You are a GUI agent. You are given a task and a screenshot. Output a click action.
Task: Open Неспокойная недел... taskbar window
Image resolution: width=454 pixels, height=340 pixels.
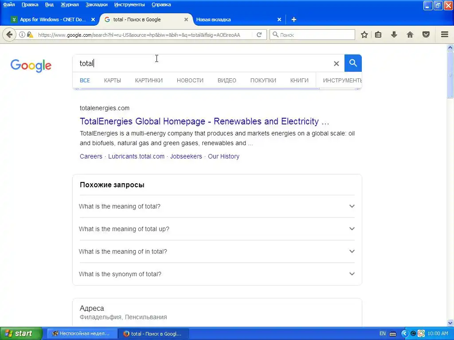(x=82, y=334)
